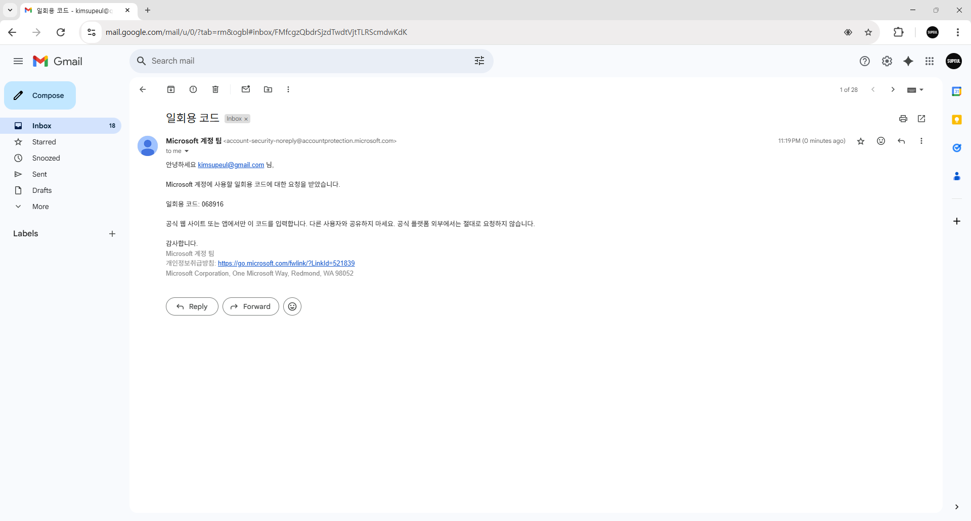Open Gmail Support help icon
971x521 pixels.
tap(865, 61)
